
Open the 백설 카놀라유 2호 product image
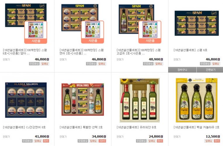pos(196,100)
